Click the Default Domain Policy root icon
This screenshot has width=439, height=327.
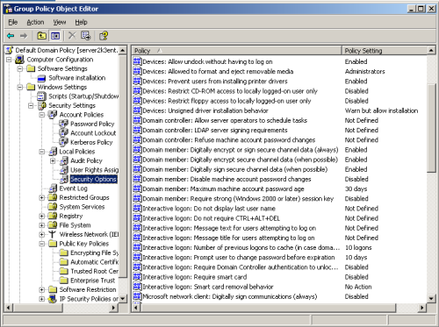(x=10, y=50)
